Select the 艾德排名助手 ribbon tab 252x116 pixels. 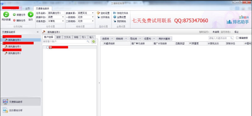[x=42, y=8]
